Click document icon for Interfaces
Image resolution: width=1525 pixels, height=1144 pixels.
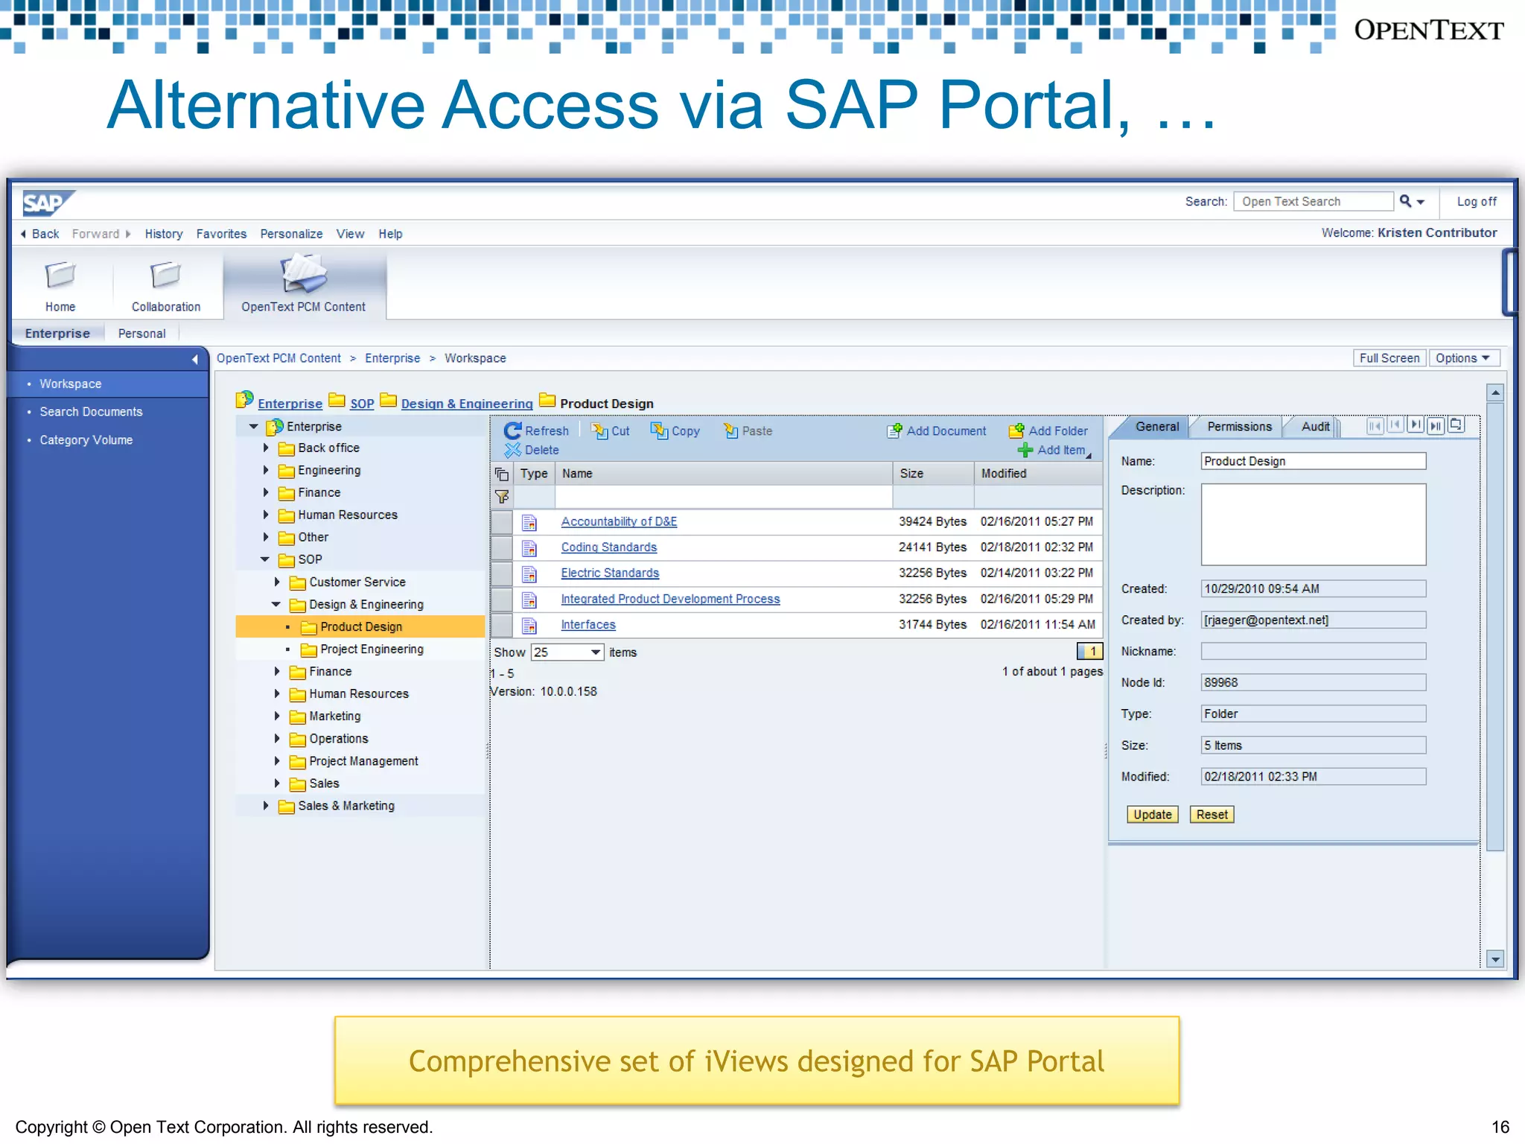click(529, 625)
